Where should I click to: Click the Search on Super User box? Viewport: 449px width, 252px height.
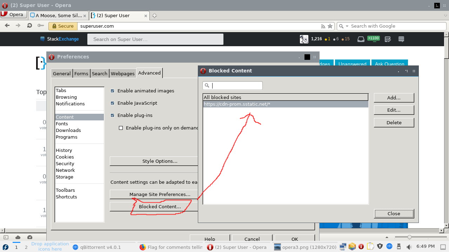click(x=155, y=39)
